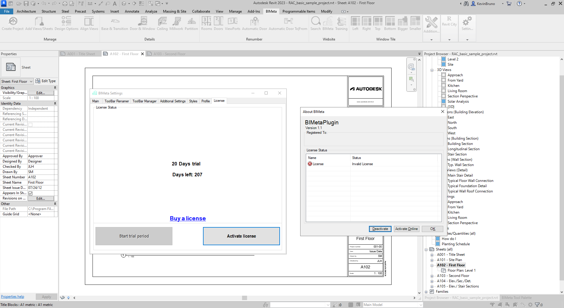Screen dimensions: 564x308
Task: Open the Properties help link
Action: tap(13, 297)
